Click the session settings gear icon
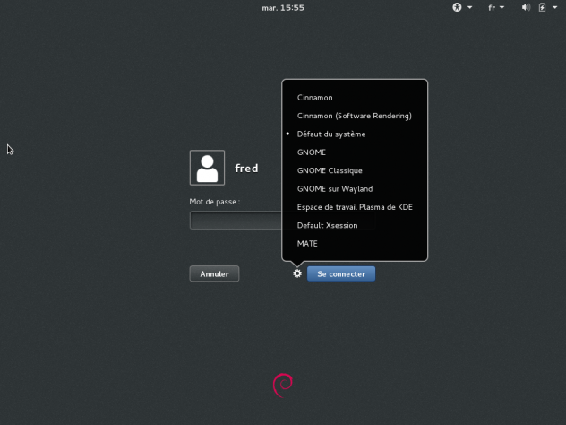Viewport: 566px width, 425px height. [297, 273]
